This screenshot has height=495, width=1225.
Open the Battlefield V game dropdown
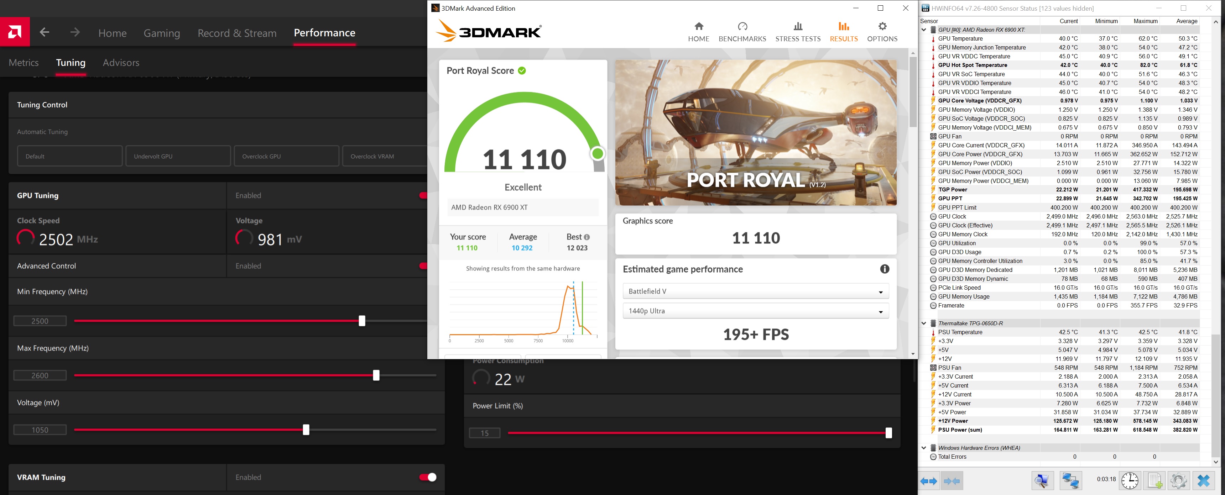click(x=755, y=291)
